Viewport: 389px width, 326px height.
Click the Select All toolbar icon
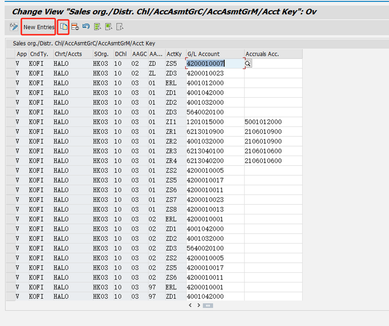coord(97,27)
